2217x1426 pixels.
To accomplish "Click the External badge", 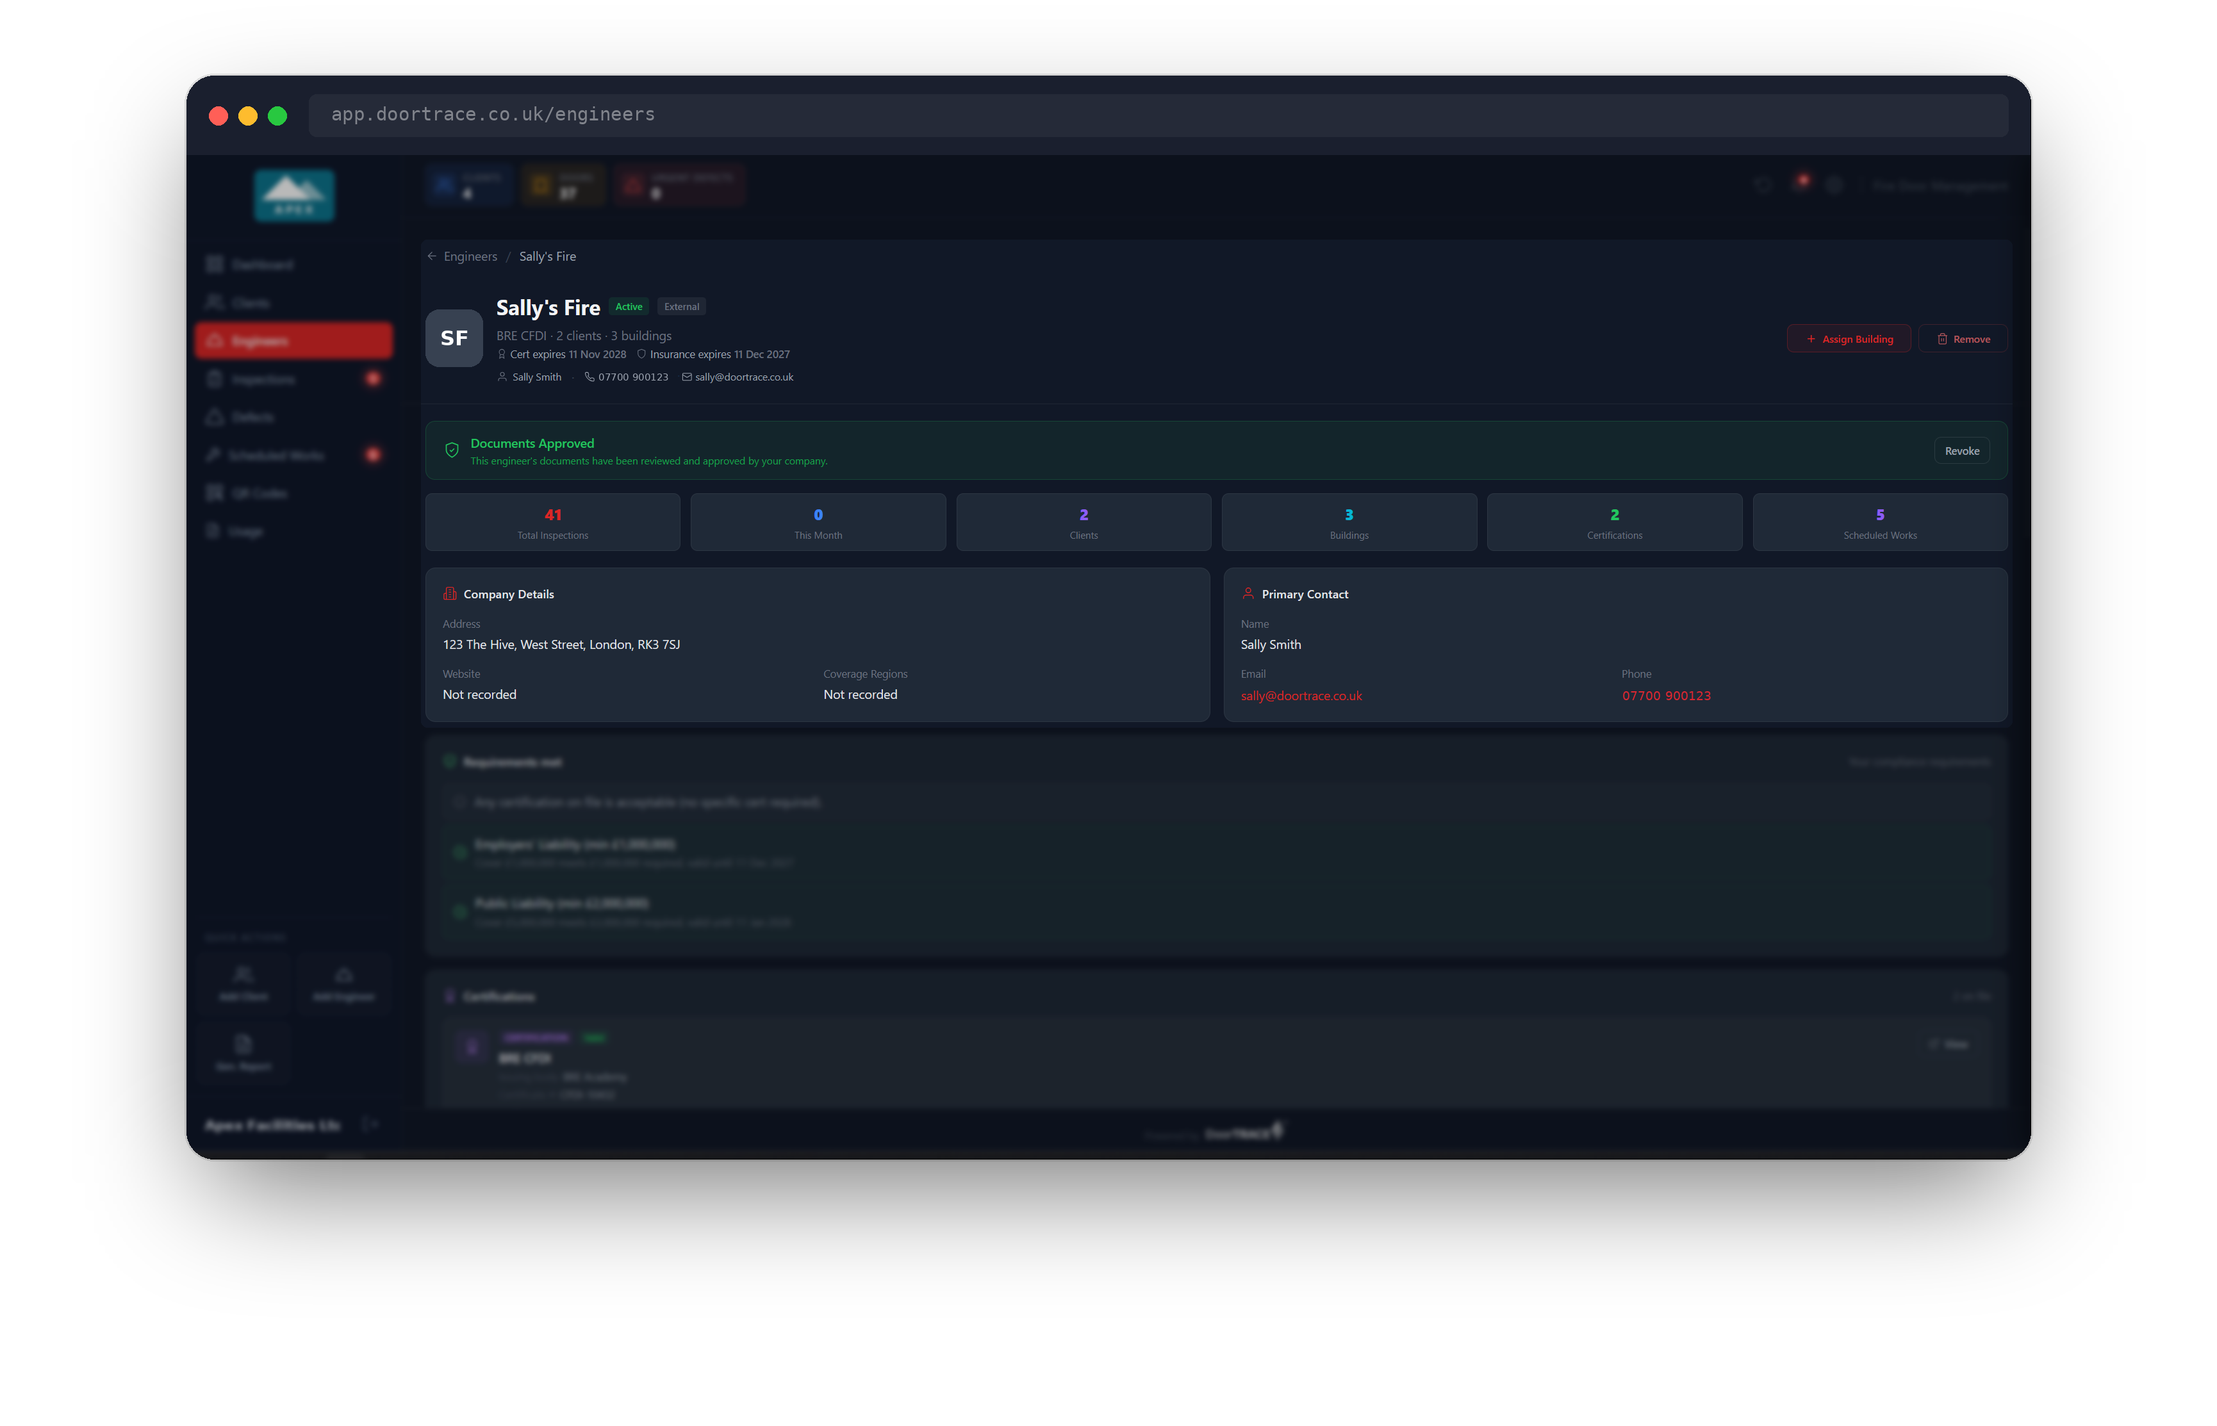I will 682,306.
